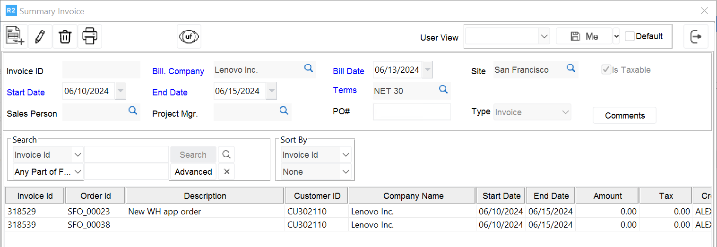Image resolution: width=717 pixels, height=247 pixels.
Task: Open Bill. Company lookup magnifier
Action: click(309, 68)
